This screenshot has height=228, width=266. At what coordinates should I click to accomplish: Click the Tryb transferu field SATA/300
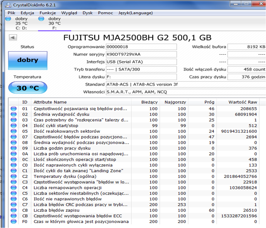(x=141, y=69)
